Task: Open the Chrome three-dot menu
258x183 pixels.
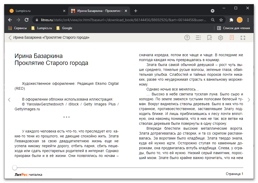Action: point(248,20)
